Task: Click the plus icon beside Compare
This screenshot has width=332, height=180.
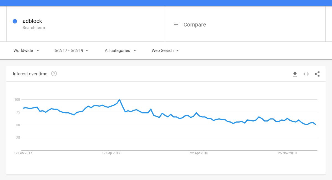Action: point(176,25)
